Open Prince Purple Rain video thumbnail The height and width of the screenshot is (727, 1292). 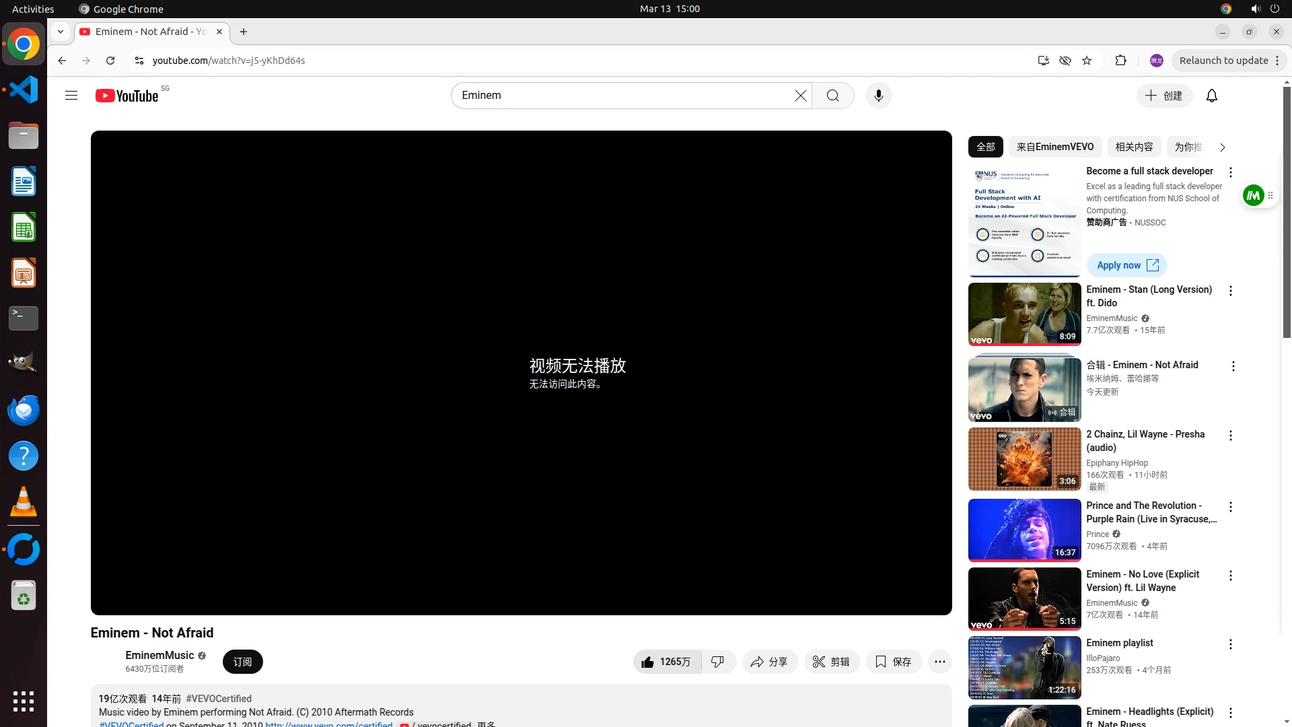tap(1024, 530)
